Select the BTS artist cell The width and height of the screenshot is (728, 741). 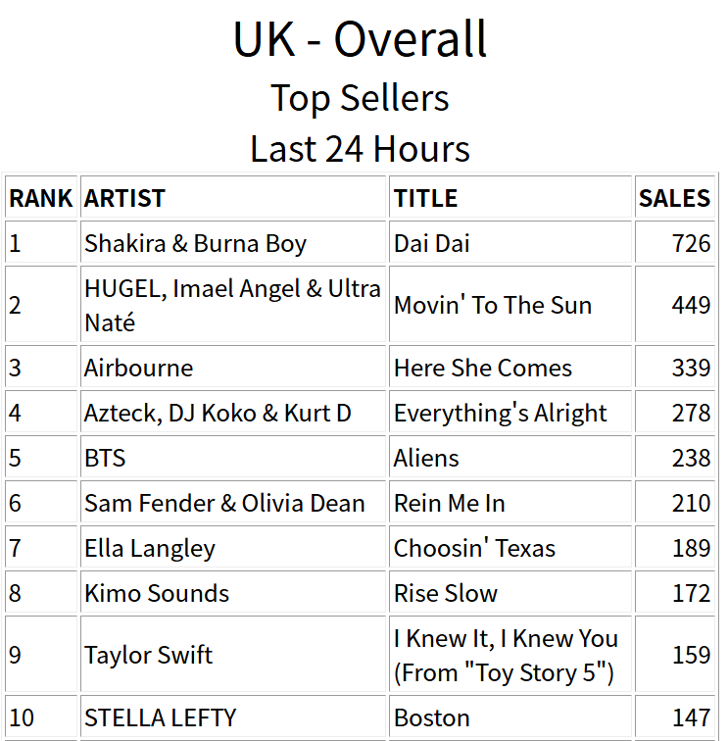click(233, 458)
